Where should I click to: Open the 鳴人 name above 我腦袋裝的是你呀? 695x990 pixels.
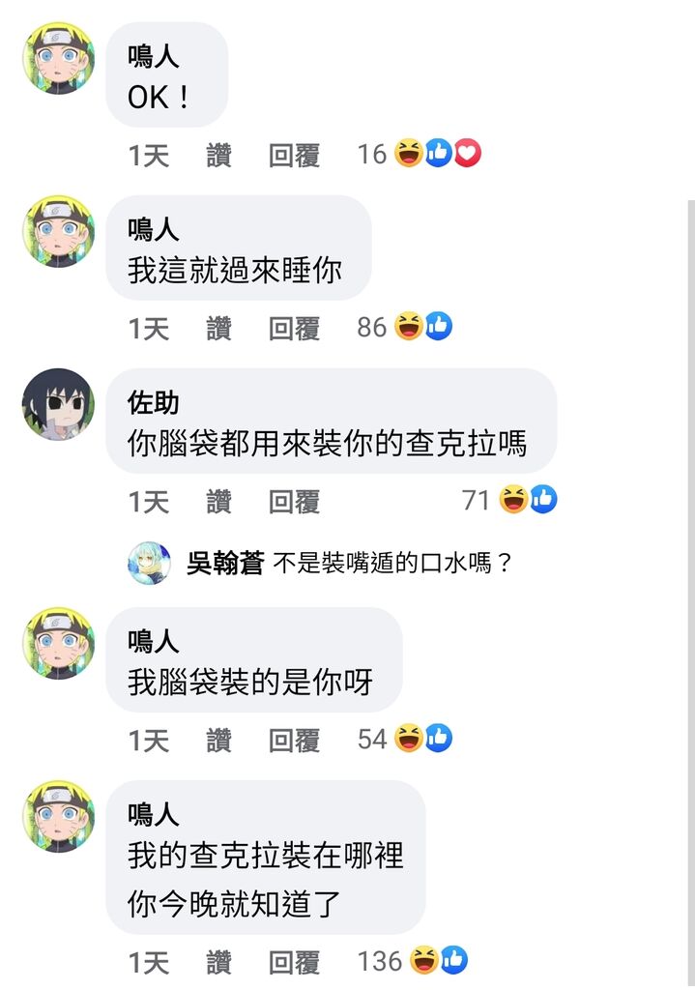pos(154,641)
